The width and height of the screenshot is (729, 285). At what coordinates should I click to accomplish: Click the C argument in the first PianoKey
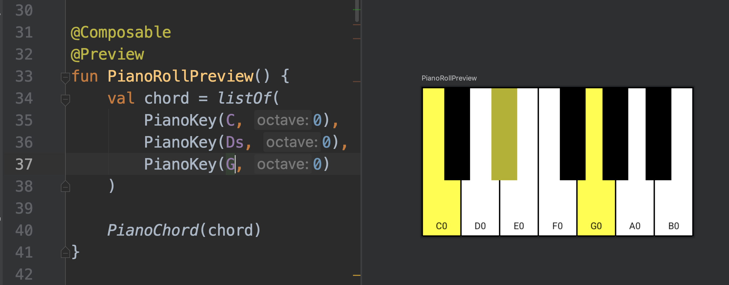click(230, 120)
